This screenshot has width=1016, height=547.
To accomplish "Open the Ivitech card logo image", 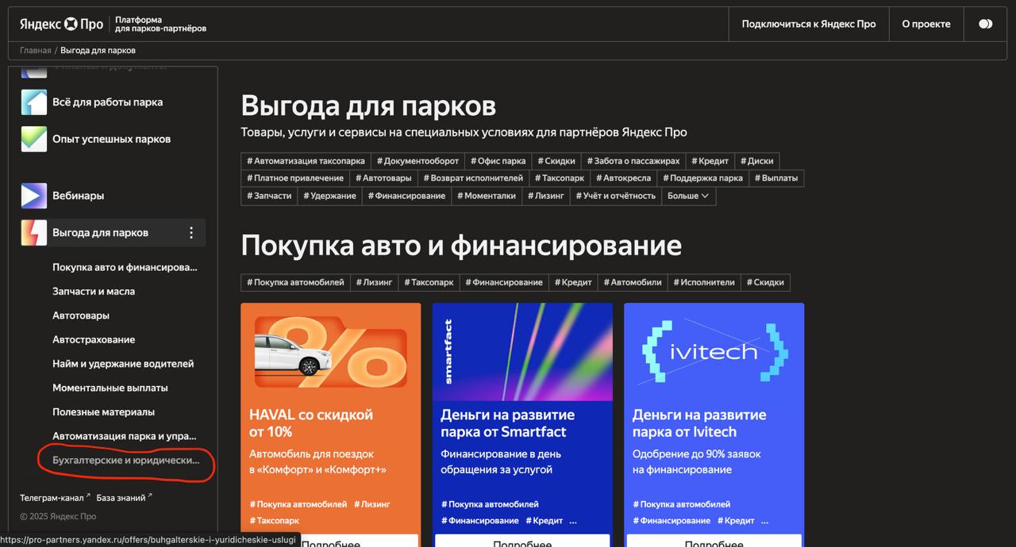I will click(714, 352).
